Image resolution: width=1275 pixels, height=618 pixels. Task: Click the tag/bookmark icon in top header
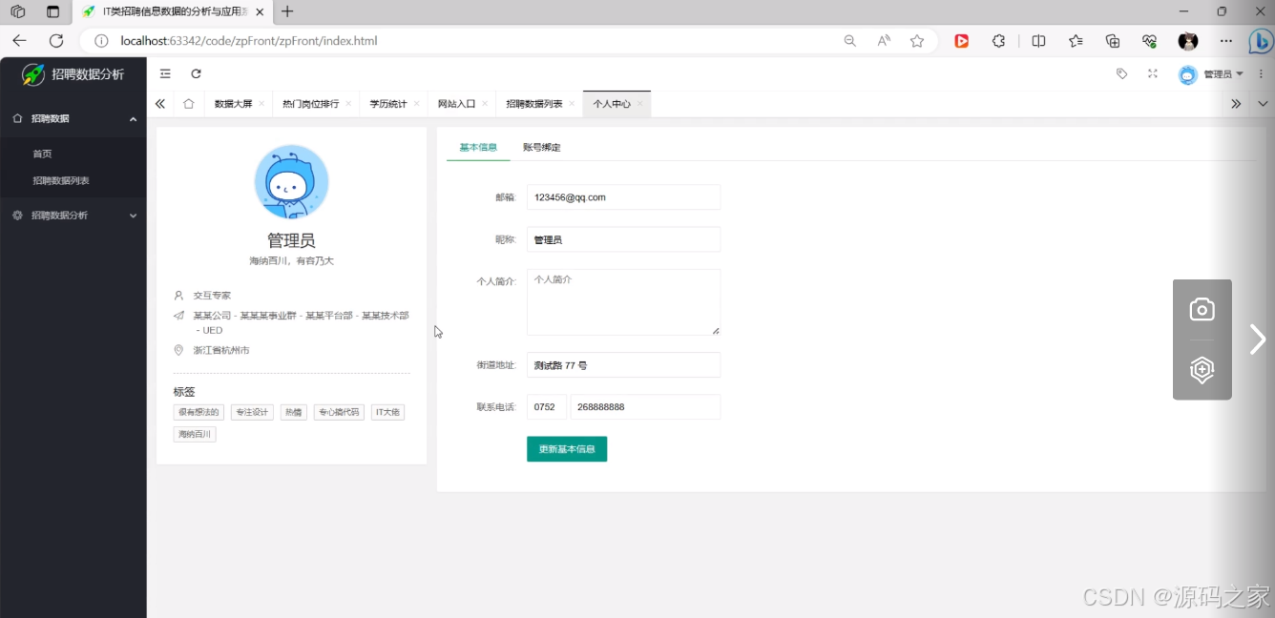1123,73
